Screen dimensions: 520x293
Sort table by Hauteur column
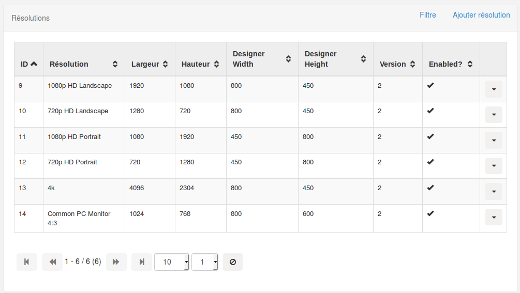tap(216, 64)
